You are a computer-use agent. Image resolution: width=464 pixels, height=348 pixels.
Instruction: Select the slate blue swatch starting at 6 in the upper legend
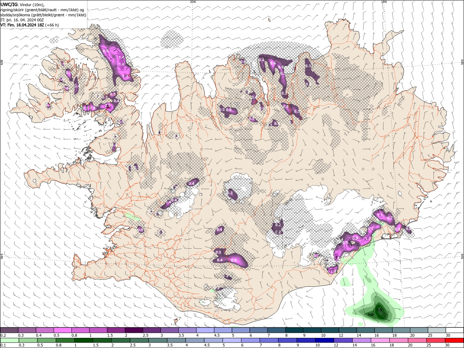pos(259,330)
